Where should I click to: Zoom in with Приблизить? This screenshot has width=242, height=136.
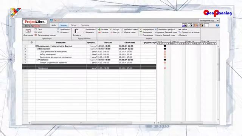tap(64, 29)
